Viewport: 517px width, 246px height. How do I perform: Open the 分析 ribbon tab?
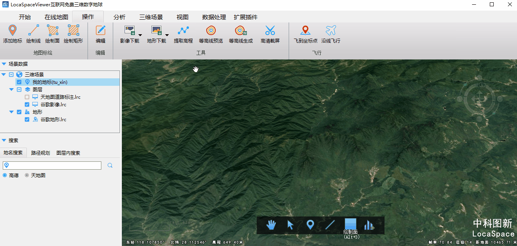pos(119,17)
